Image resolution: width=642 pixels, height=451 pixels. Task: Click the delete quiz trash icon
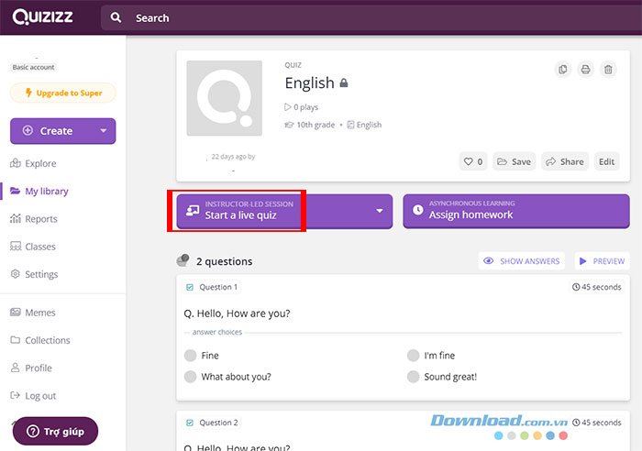[x=608, y=70]
